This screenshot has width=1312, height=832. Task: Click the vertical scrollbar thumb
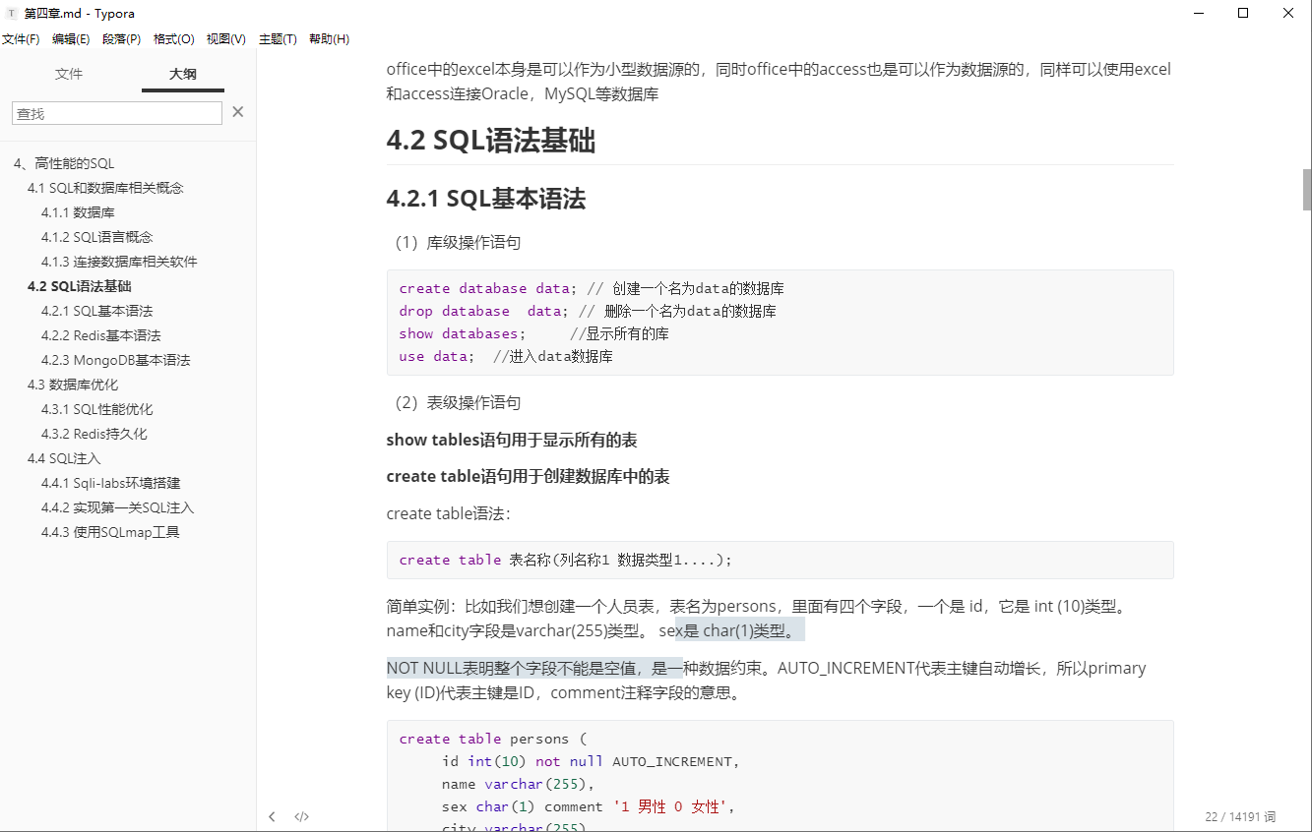click(x=1307, y=189)
